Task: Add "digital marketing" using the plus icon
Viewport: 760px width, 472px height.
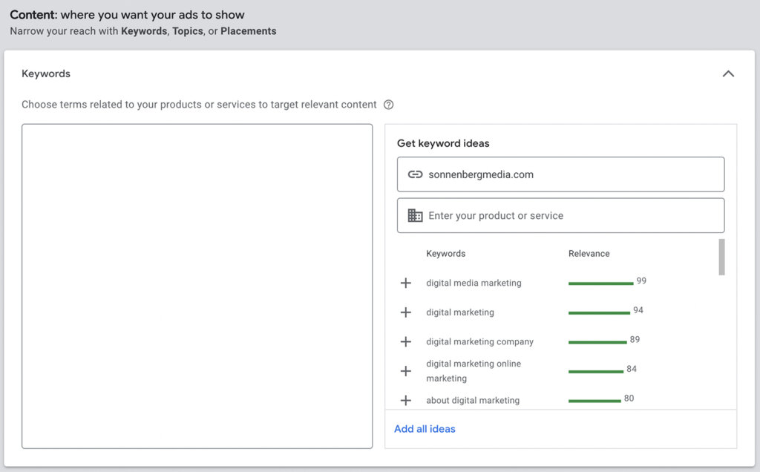Action: tap(405, 312)
